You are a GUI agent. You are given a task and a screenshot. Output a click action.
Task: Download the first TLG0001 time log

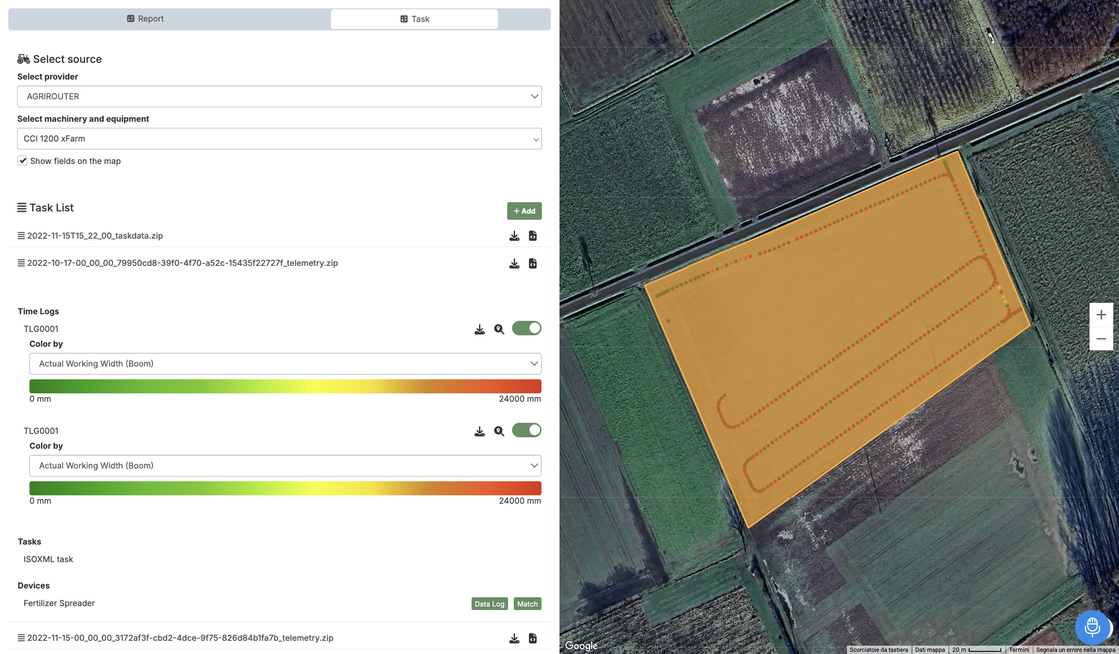[x=480, y=330]
